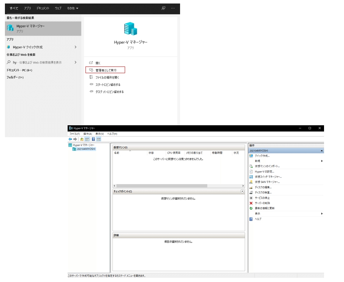Image resolution: width=344 pixels, height=282 pixels.
Task: Open フォルダー (1+) results group
Action: coord(15,77)
